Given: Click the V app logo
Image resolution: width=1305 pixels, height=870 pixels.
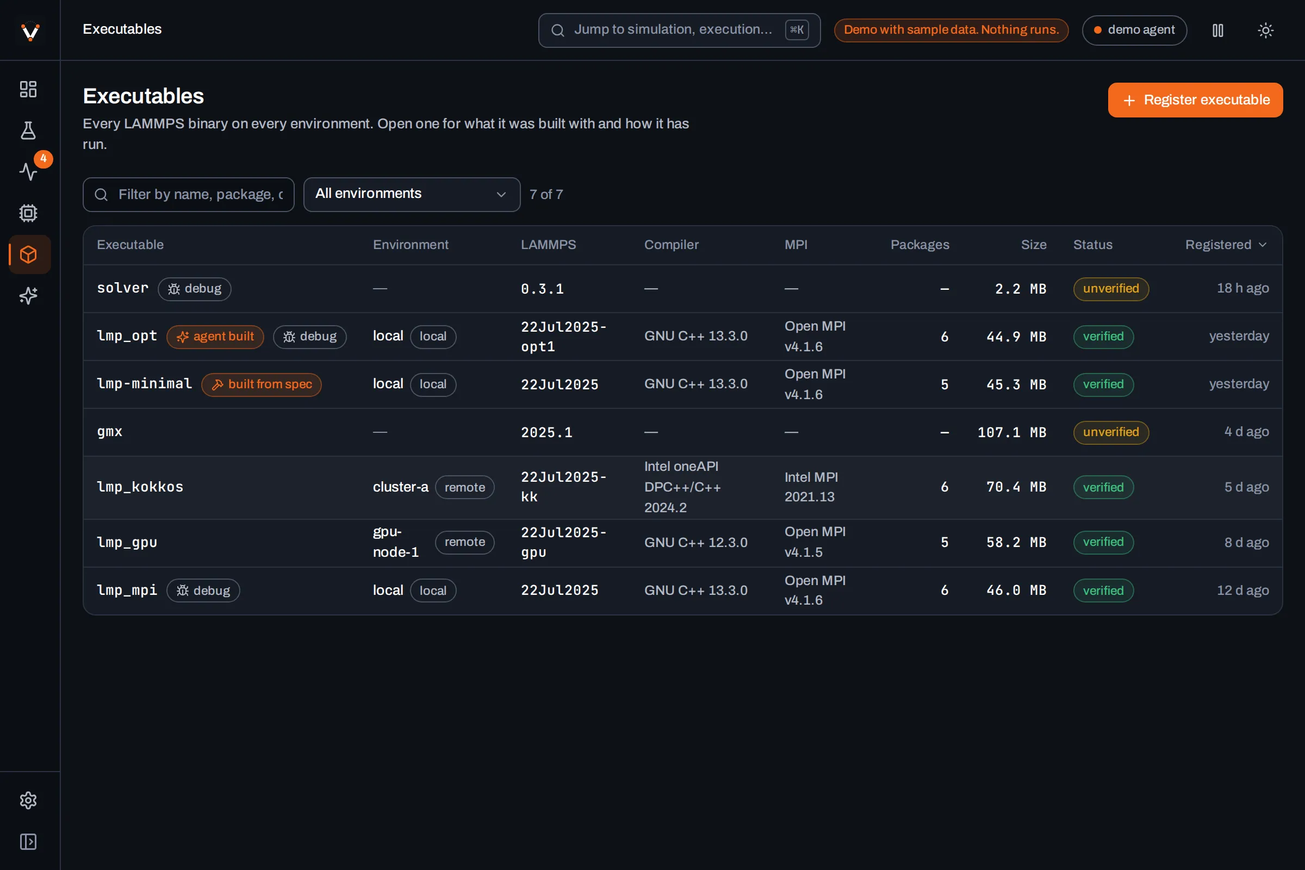Looking at the screenshot, I should pos(30,30).
